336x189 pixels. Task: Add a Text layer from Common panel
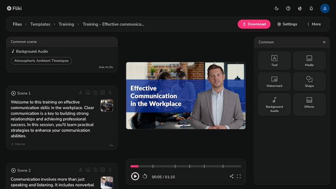(x=274, y=60)
